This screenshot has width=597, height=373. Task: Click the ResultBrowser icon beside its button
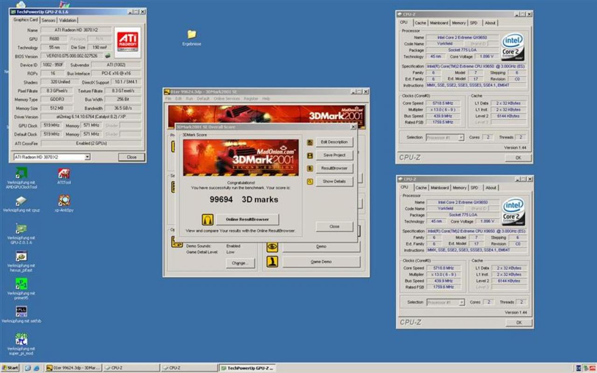(310, 168)
